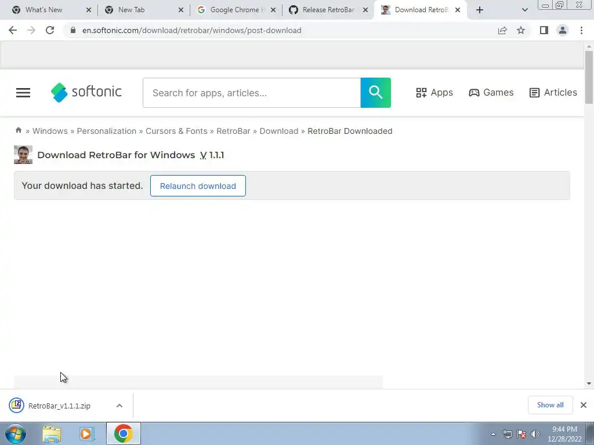The image size is (594, 445).
Task: Click the Chrome taskbar icon
Action: click(x=123, y=433)
